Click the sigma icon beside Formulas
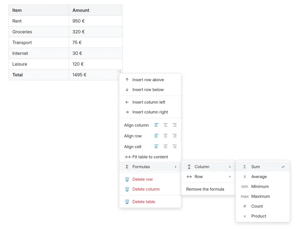This screenshot has height=229, width=298. click(127, 167)
